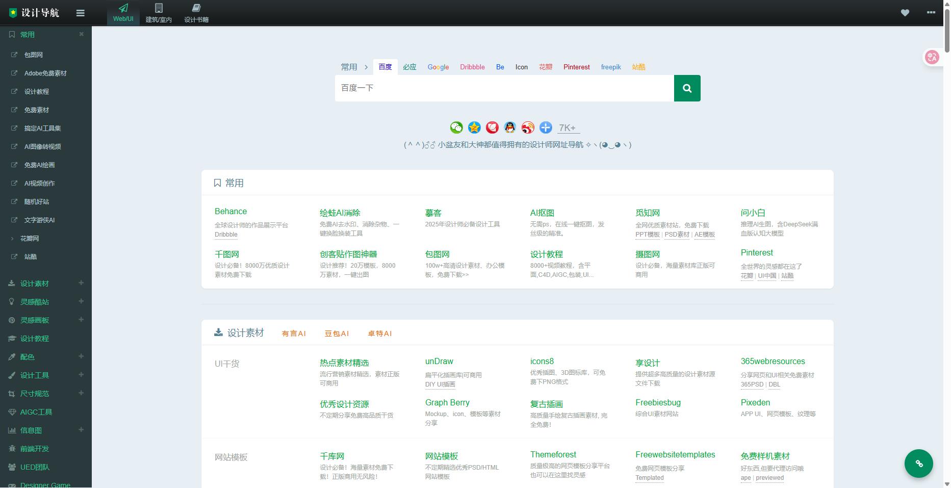Click the 7K+ counter link
This screenshot has width=951, height=488.
pos(567,128)
